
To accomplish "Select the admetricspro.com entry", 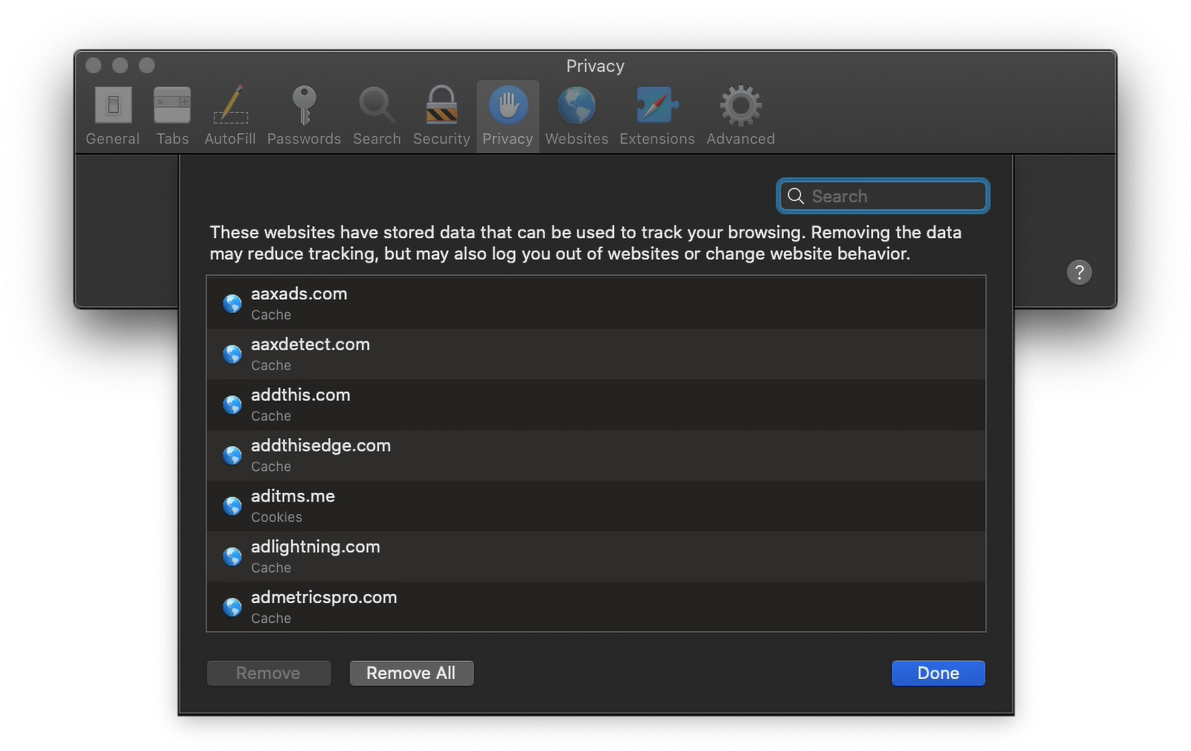I will coord(595,607).
